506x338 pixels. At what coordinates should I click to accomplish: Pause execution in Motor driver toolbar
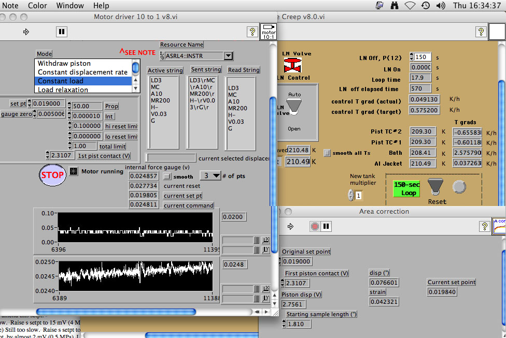[x=61, y=32]
